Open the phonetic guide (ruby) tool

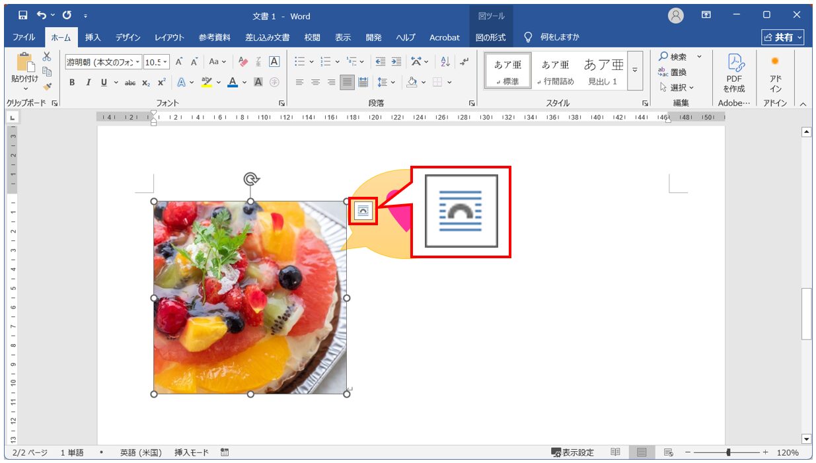258,62
